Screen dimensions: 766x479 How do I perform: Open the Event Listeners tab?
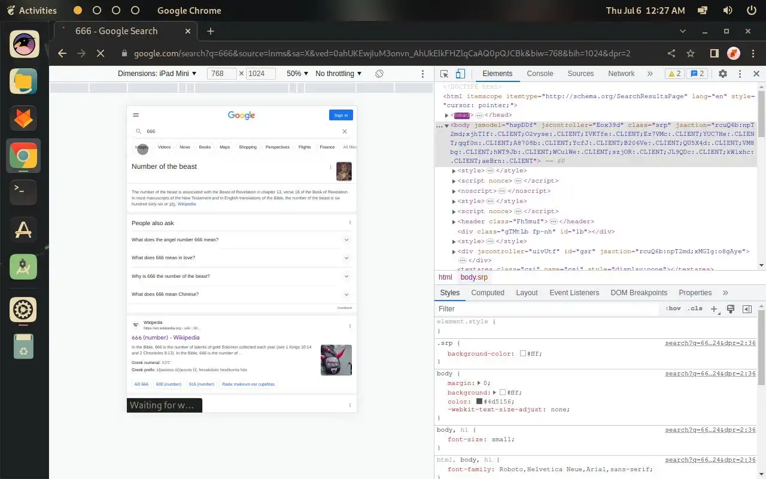(574, 293)
